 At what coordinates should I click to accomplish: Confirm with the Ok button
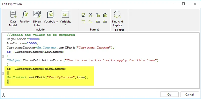[169, 94]
